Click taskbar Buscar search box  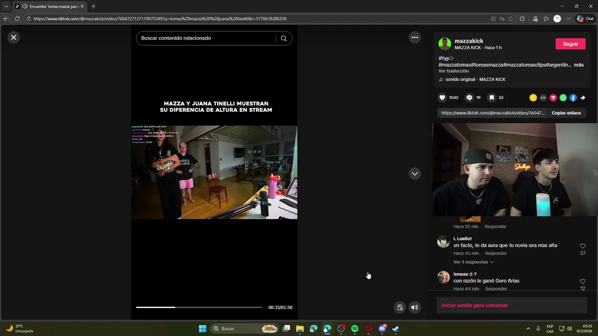tap(245, 329)
